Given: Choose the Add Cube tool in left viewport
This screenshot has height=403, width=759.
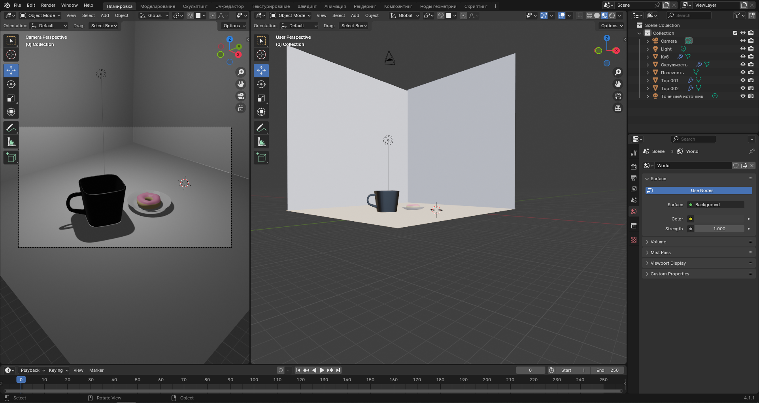Looking at the screenshot, I should (x=11, y=157).
